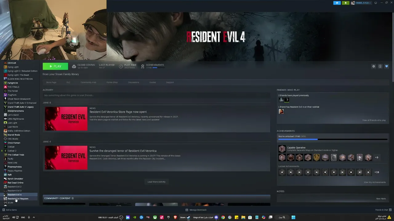Select THE FINALS in library list
Viewport: 394px width, 221px height.
point(13,87)
